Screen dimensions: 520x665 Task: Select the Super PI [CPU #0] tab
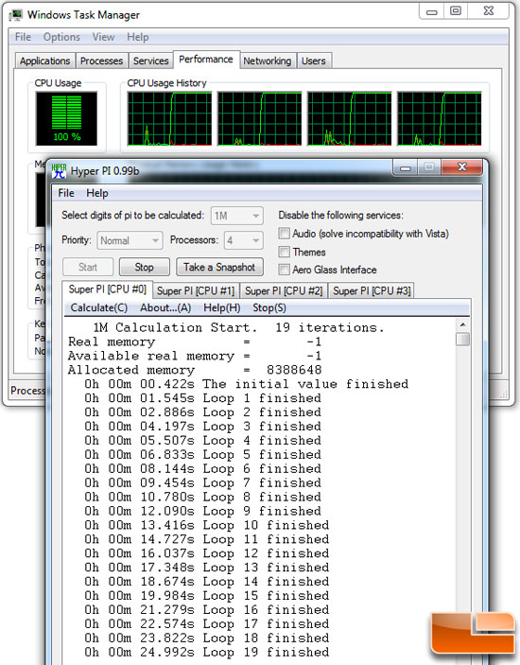[107, 289]
